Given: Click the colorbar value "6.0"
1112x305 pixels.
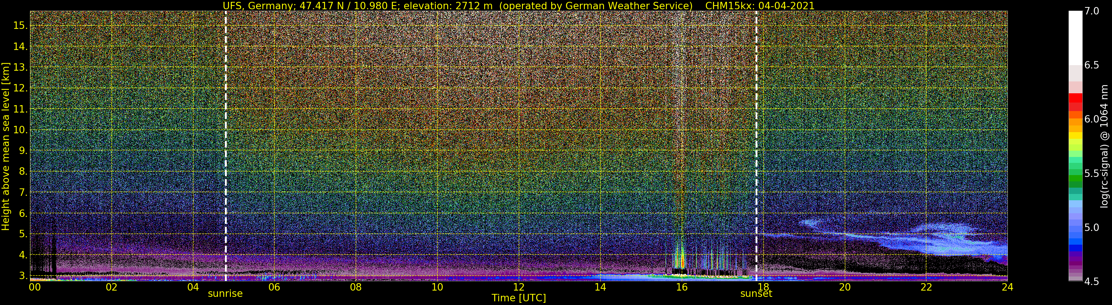Looking at the screenshot, I should click(x=1092, y=119).
